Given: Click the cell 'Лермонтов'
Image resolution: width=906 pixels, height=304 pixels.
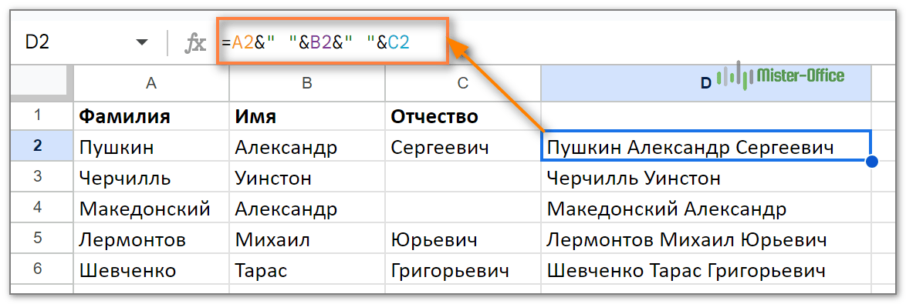Looking at the screenshot, I should pyautogui.click(x=151, y=239).
